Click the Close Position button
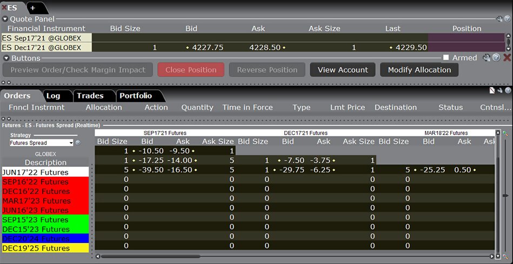 [x=191, y=70]
